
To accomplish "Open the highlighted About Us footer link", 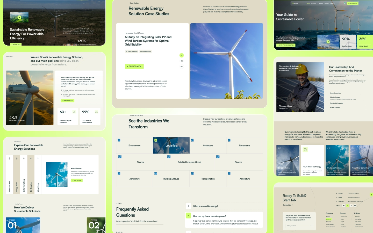I will tap(329, 219).
